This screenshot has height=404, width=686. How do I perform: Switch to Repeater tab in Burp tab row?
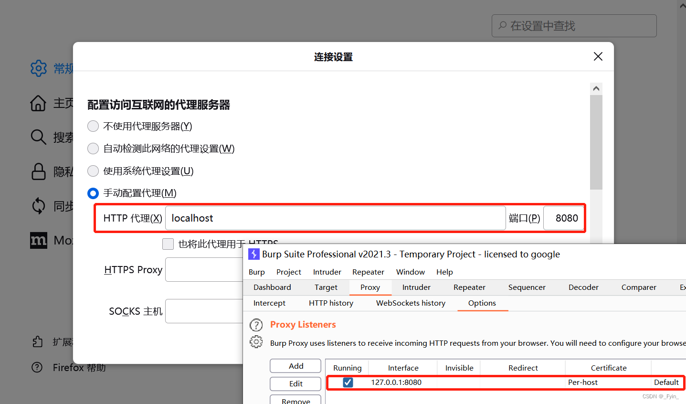pos(469,287)
